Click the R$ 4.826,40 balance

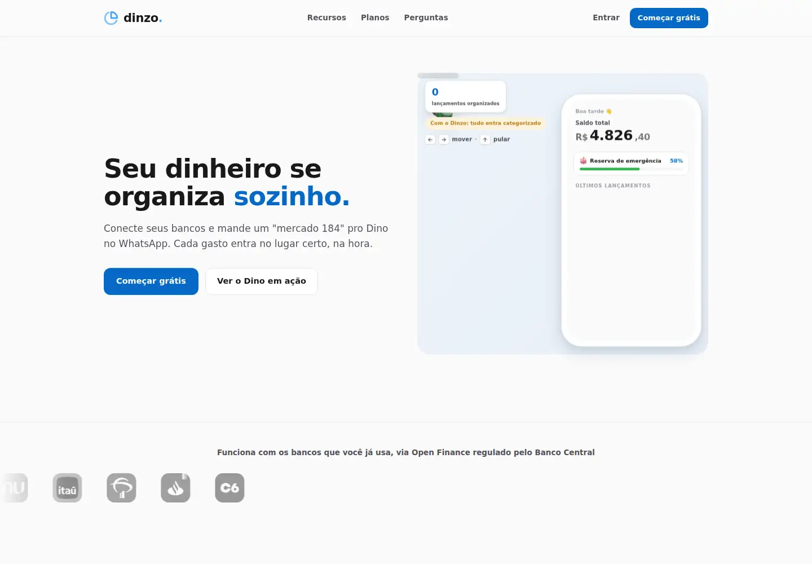click(612, 136)
